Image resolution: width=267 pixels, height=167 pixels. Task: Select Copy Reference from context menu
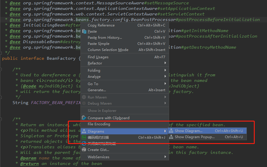[101, 25]
